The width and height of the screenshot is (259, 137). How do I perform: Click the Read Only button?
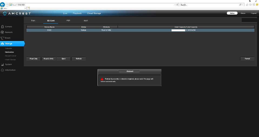click(x=34, y=59)
